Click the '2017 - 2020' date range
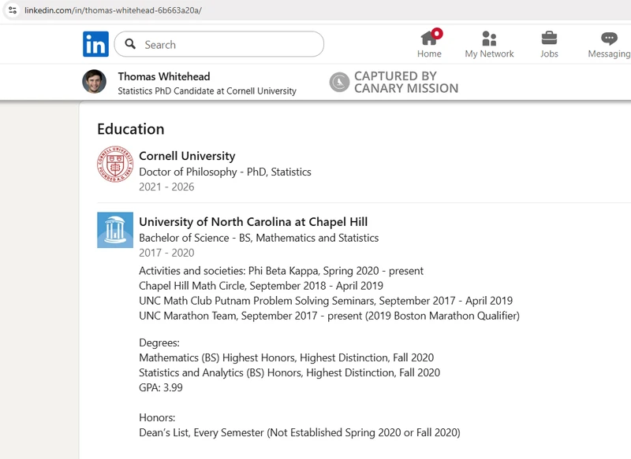631x459 pixels. point(166,253)
